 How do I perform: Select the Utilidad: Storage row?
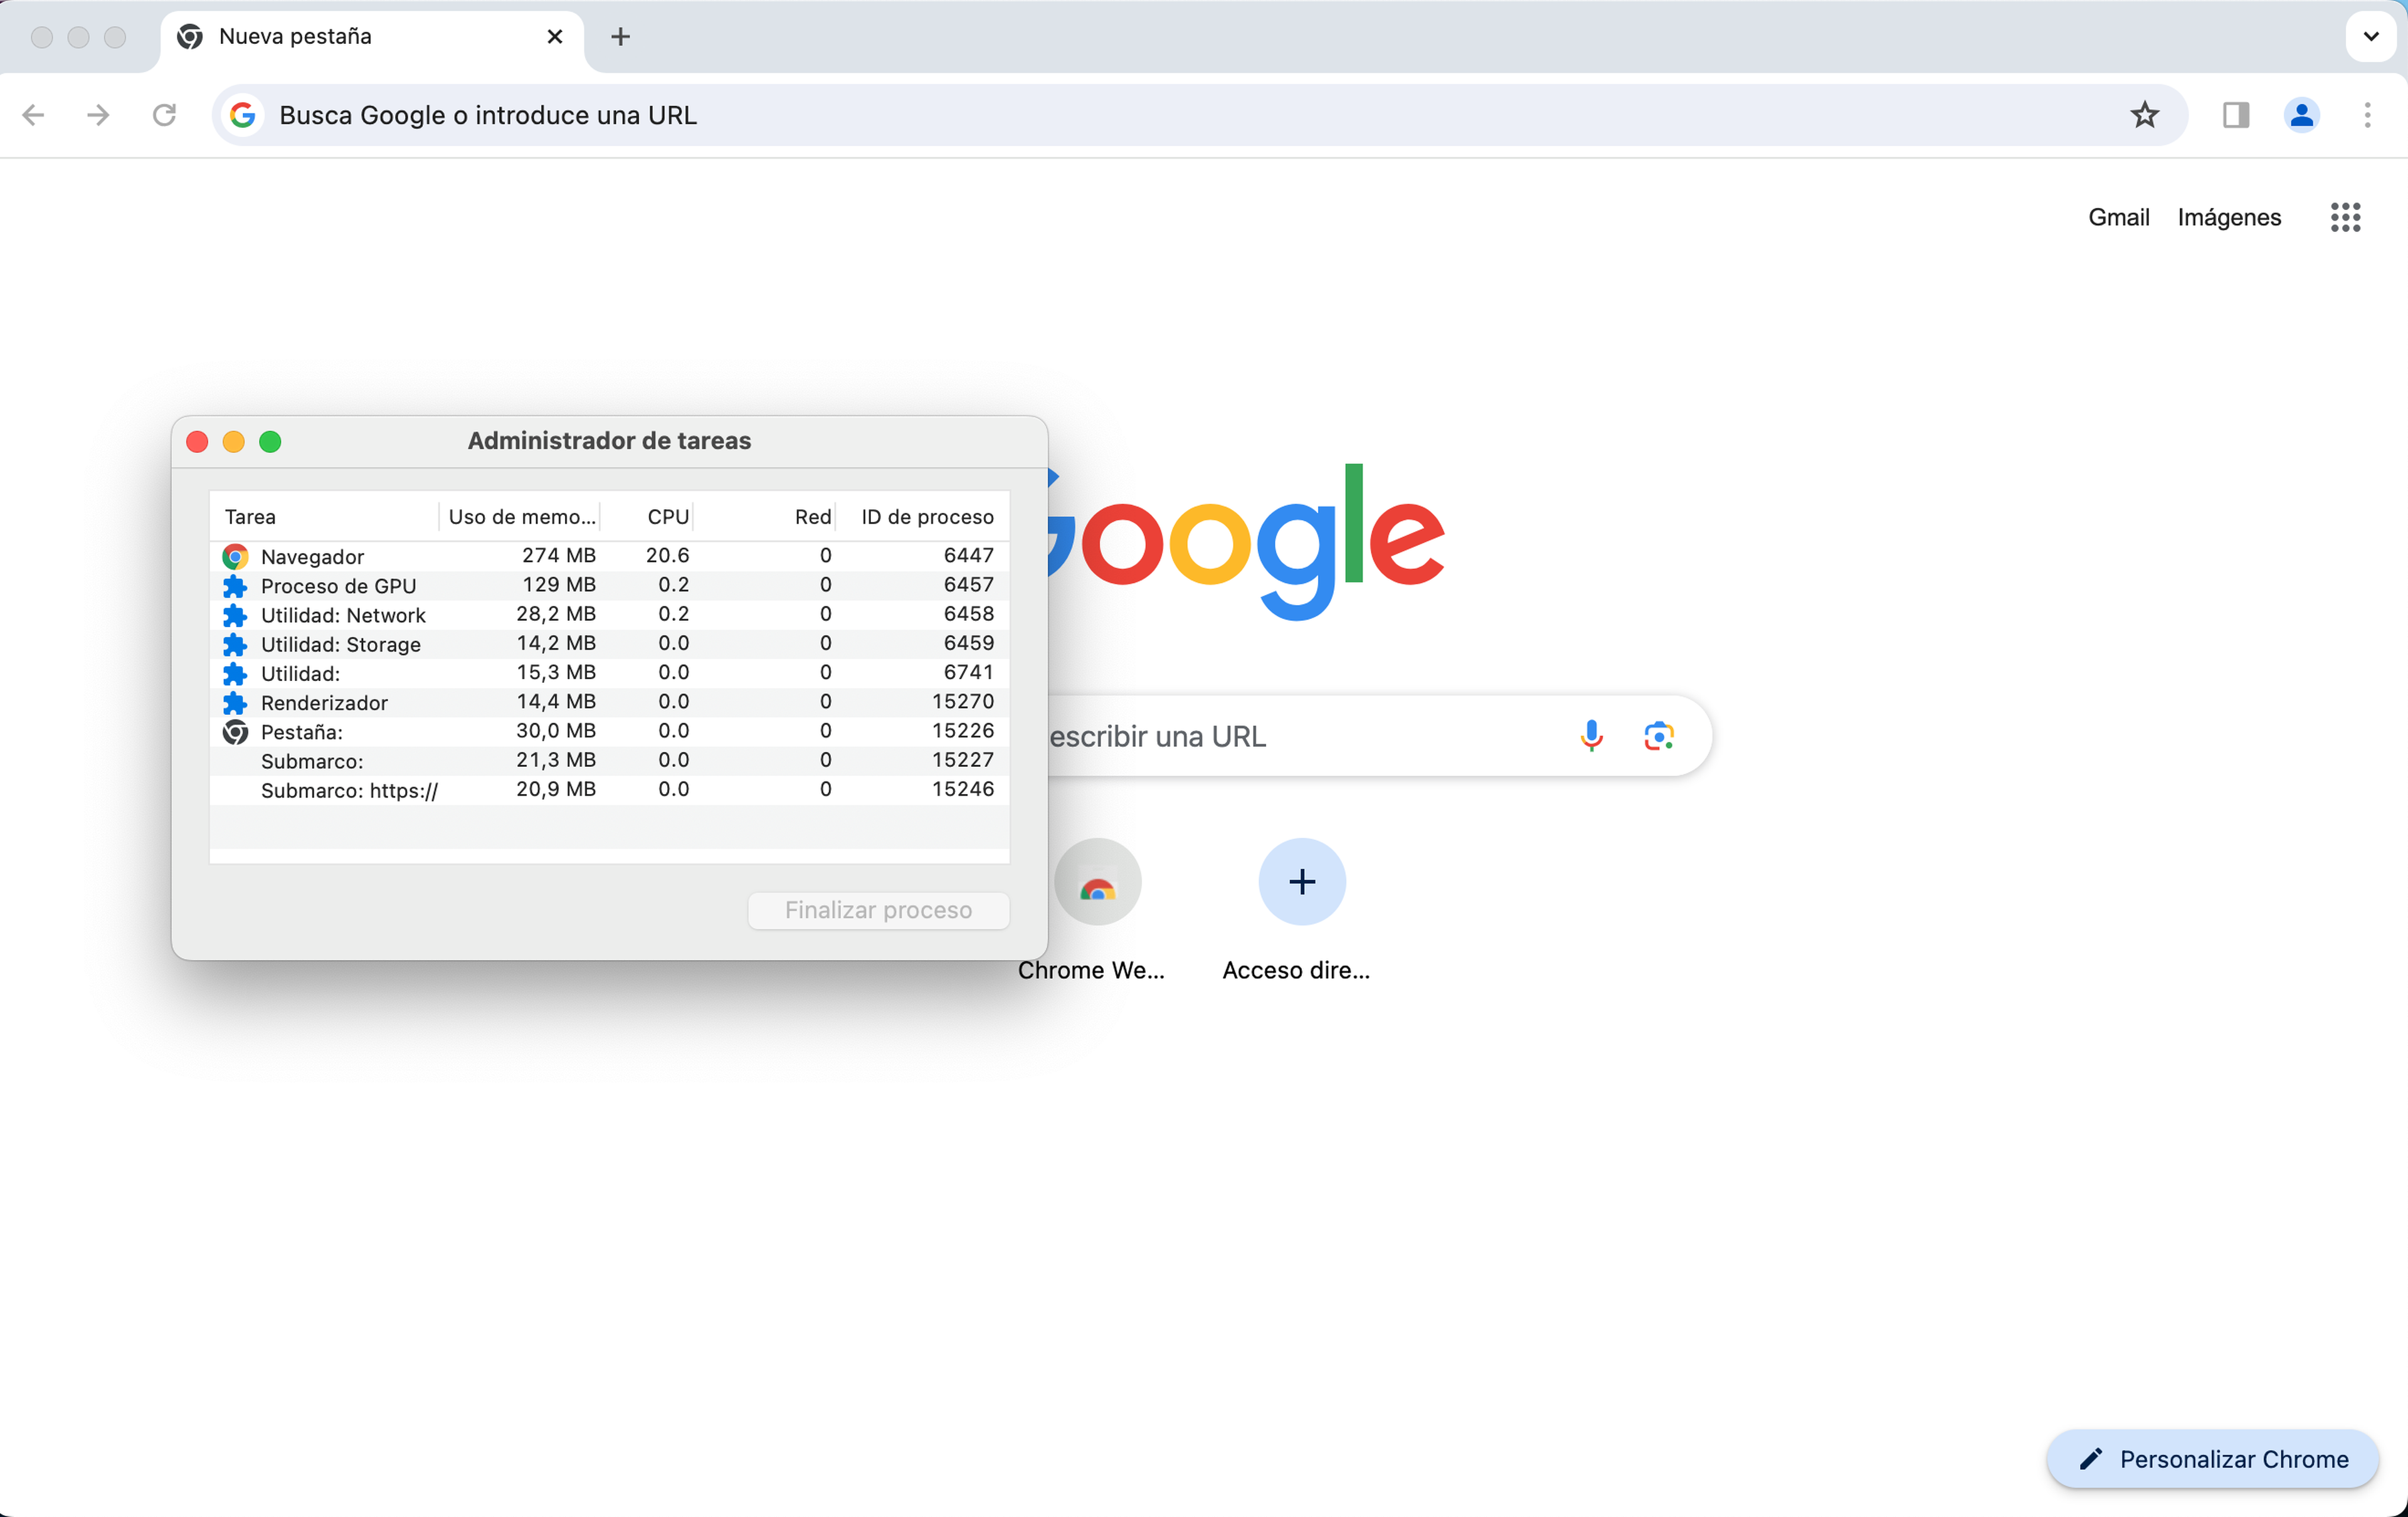coord(609,644)
